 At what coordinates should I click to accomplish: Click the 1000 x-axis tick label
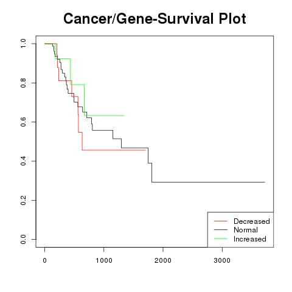click(104, 260)
